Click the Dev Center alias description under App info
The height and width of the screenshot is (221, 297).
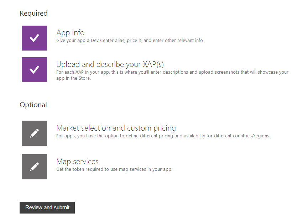point(130,40)
